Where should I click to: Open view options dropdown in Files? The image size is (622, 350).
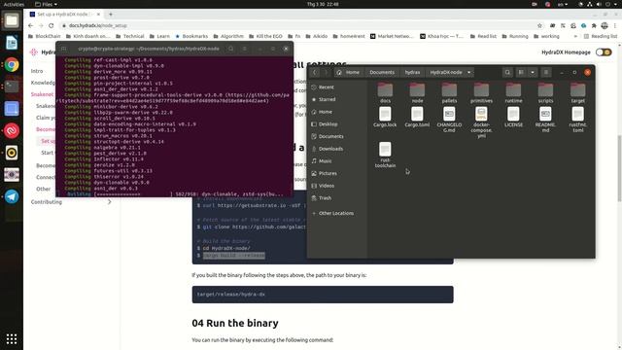tap(533, 72)
